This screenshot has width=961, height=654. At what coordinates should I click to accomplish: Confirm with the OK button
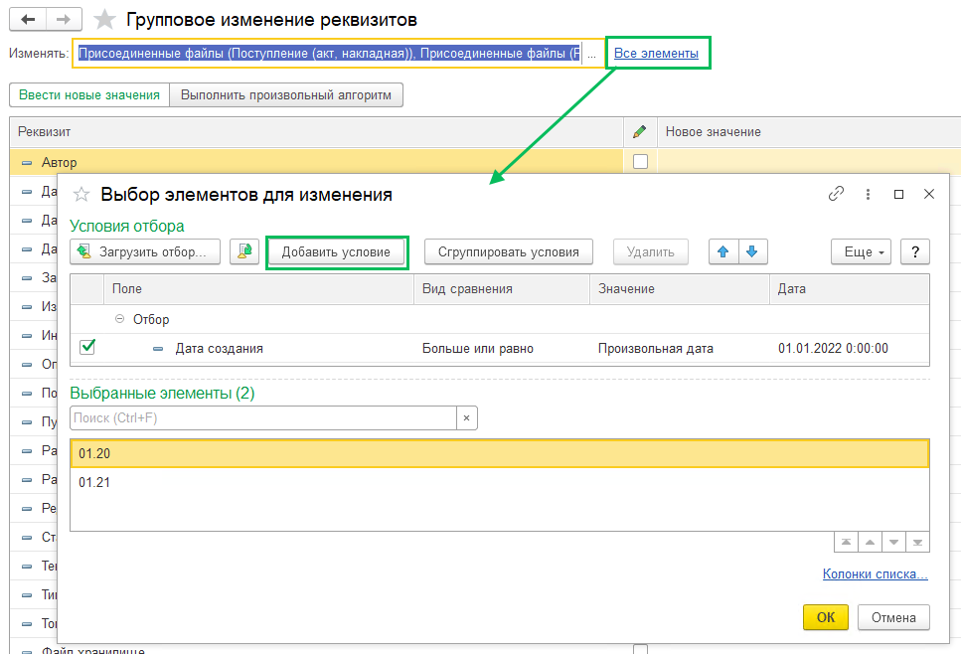click(826, 617)
